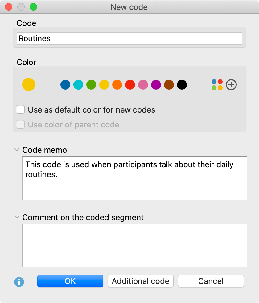Viewport: 259px width, 303px height.
Task: Choose the pink color swatch
Action: pos(143,85)
